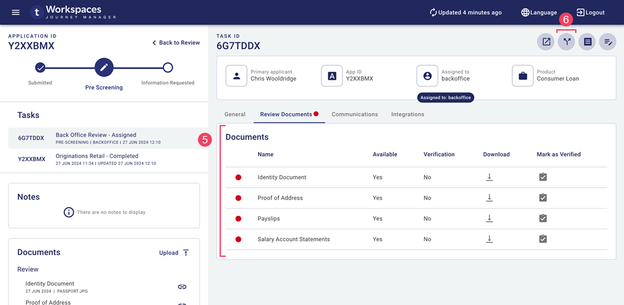Download the Payslips document

coord(489,218)
